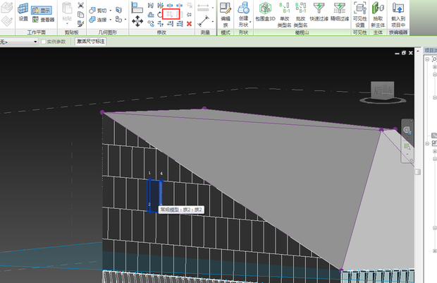This screenshot has width=437, height=283.
Task: Click 拾取新主体 (Pick New Host)
Action: [x=378, y=14]
